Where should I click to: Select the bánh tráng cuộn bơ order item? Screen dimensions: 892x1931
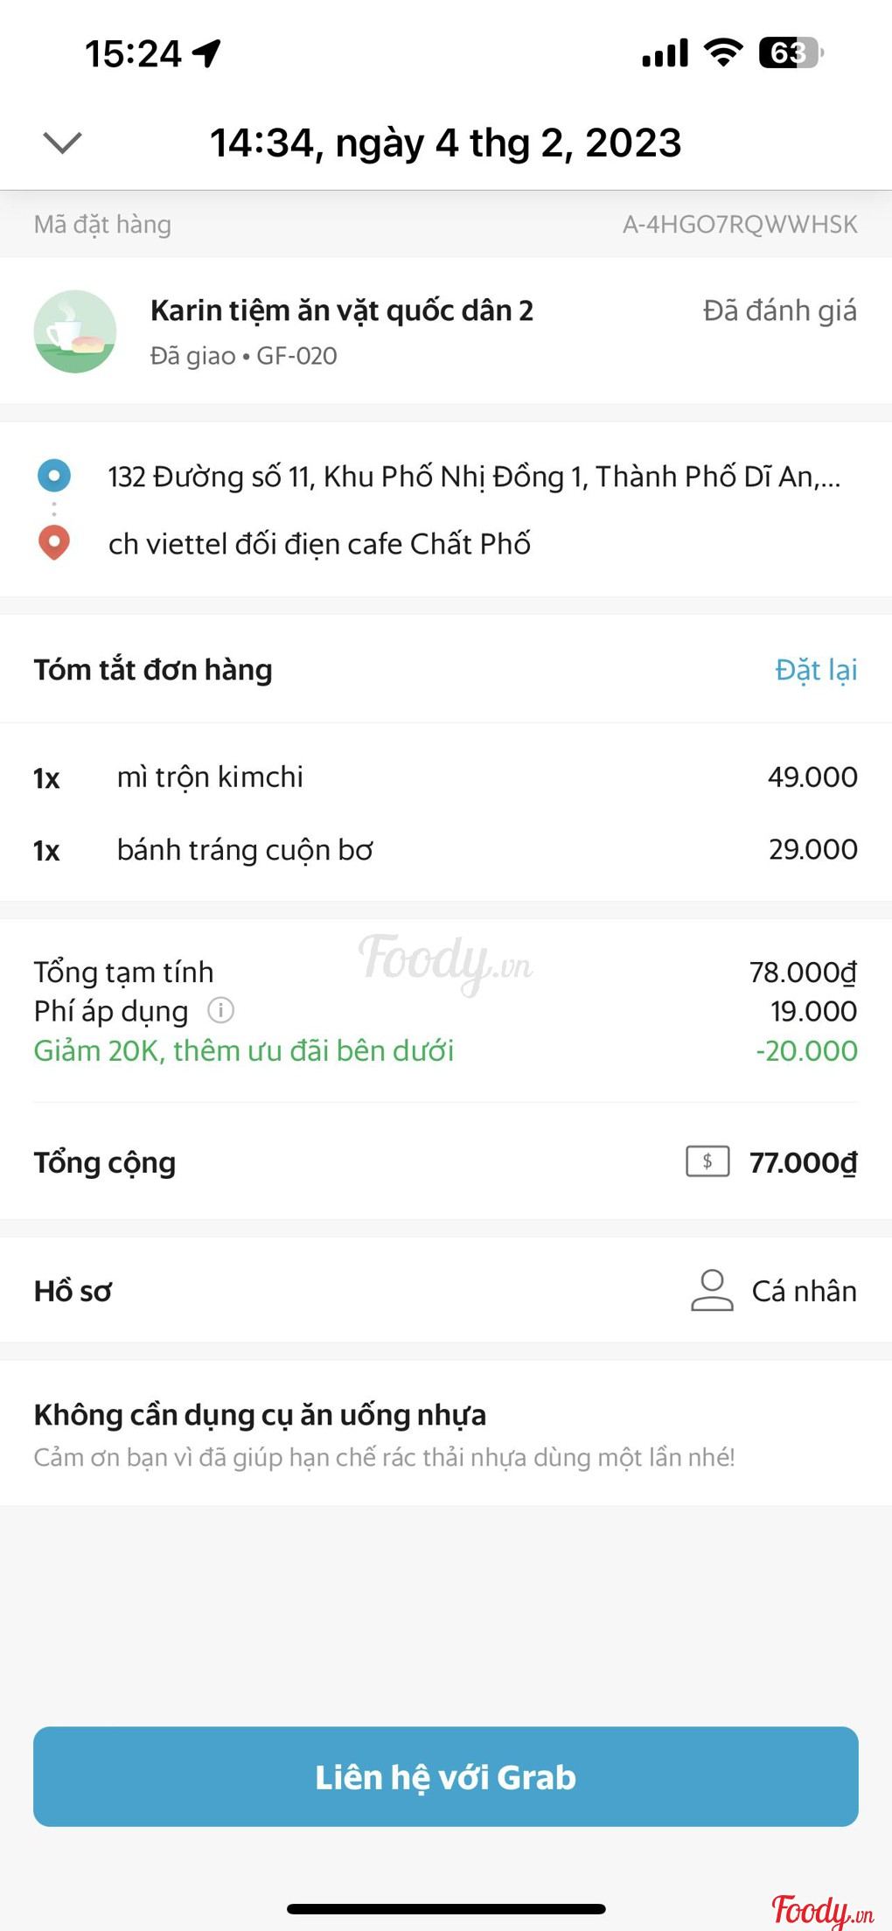click(x=245, y=849)
